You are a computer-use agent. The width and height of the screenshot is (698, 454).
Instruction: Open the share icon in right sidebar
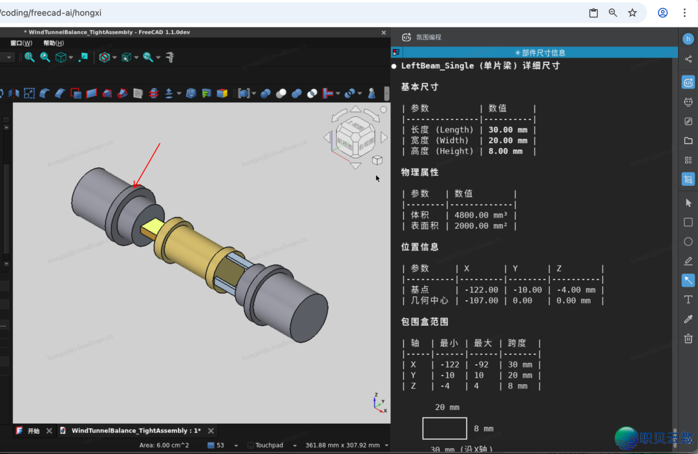pyautogui.click(x=688, y=59)
